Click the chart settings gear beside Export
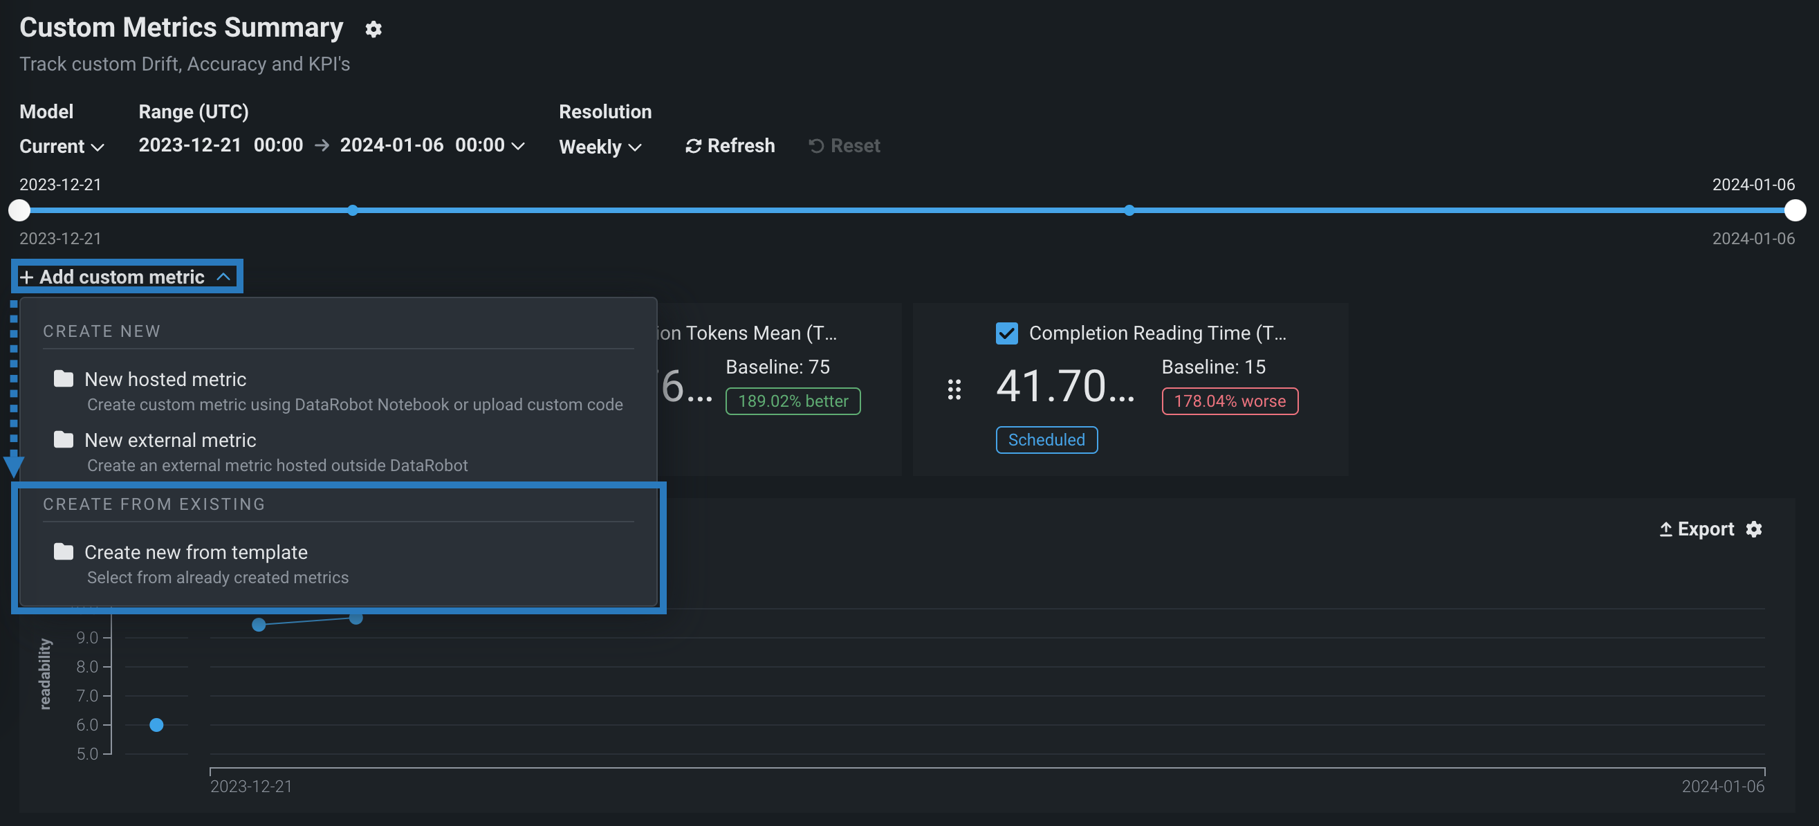Screen dimensions: 1819x826 [1753, 529]
